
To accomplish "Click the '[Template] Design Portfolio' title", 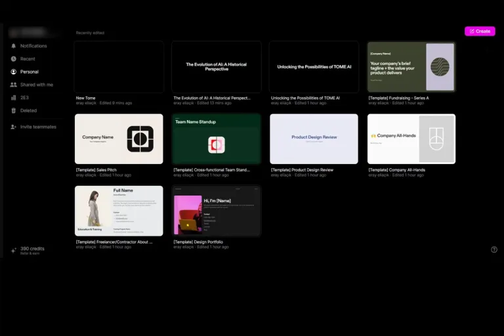I will click(198, 241).
